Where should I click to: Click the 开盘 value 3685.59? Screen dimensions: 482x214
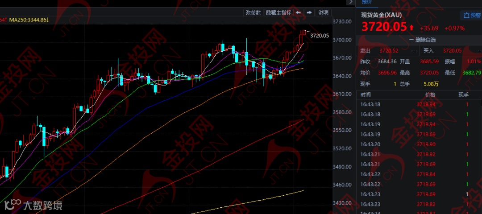coord(429,62)
